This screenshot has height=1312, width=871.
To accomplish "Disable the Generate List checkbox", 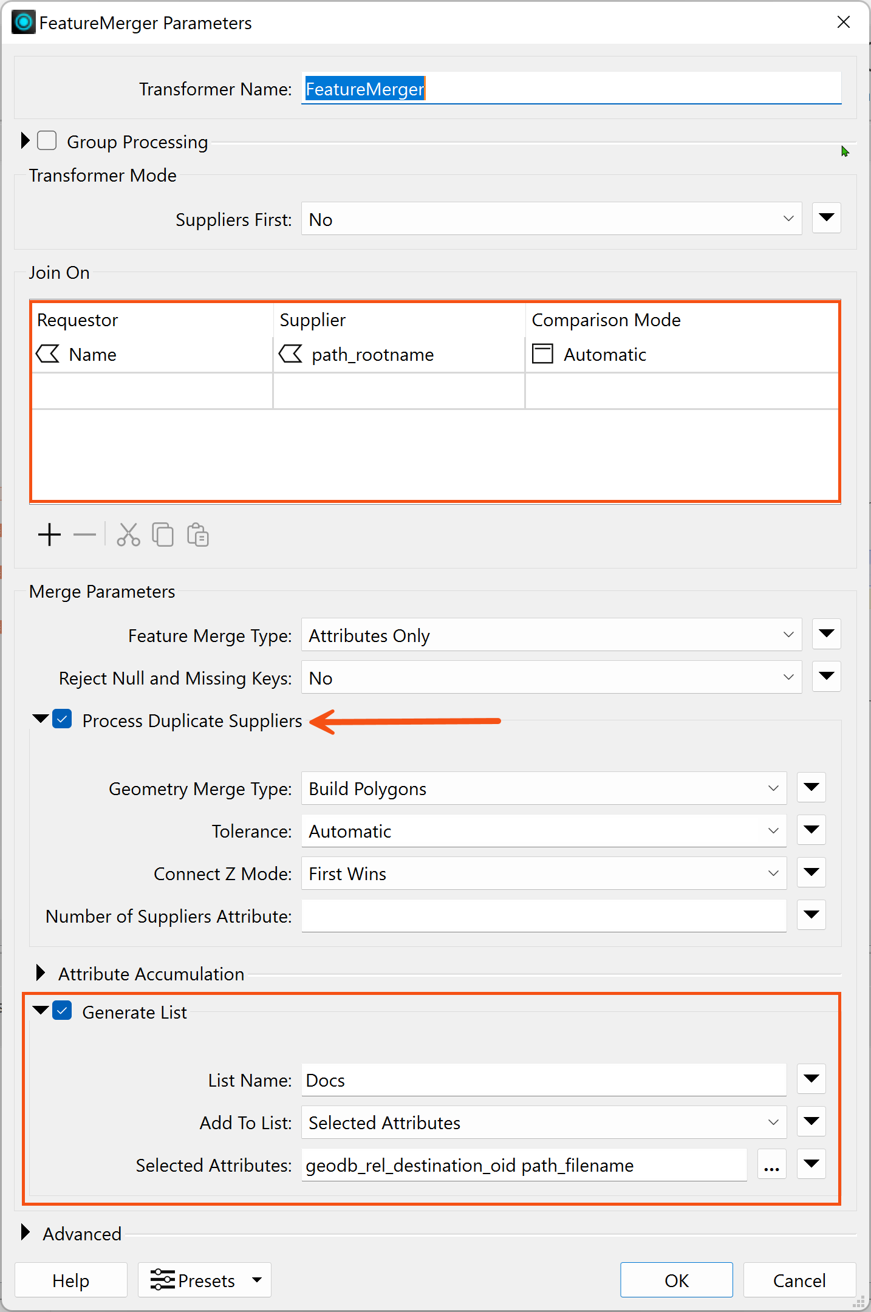I will coord(62,1011).
